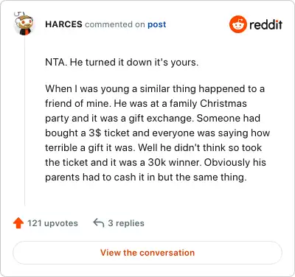Click the "3$ ticket" text in comment
Image resolution: width=295 pixels, height=277 pixels.
[x=109, y=133]
